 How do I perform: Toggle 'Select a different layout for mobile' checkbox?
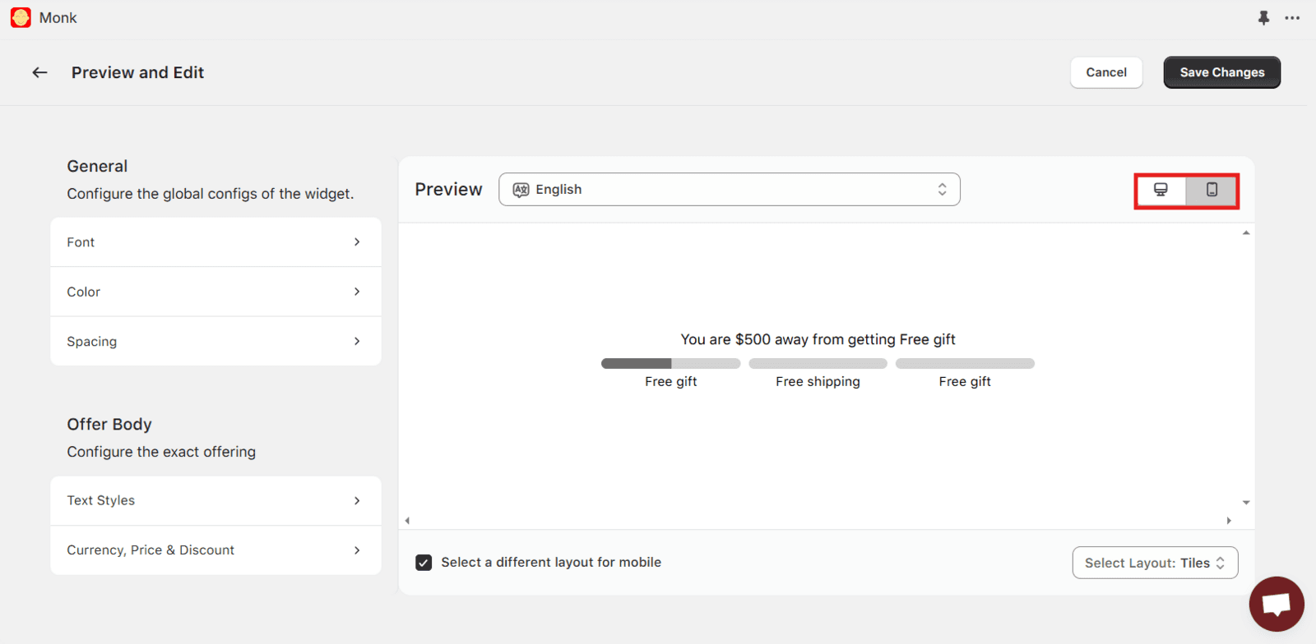click(424, 563)
